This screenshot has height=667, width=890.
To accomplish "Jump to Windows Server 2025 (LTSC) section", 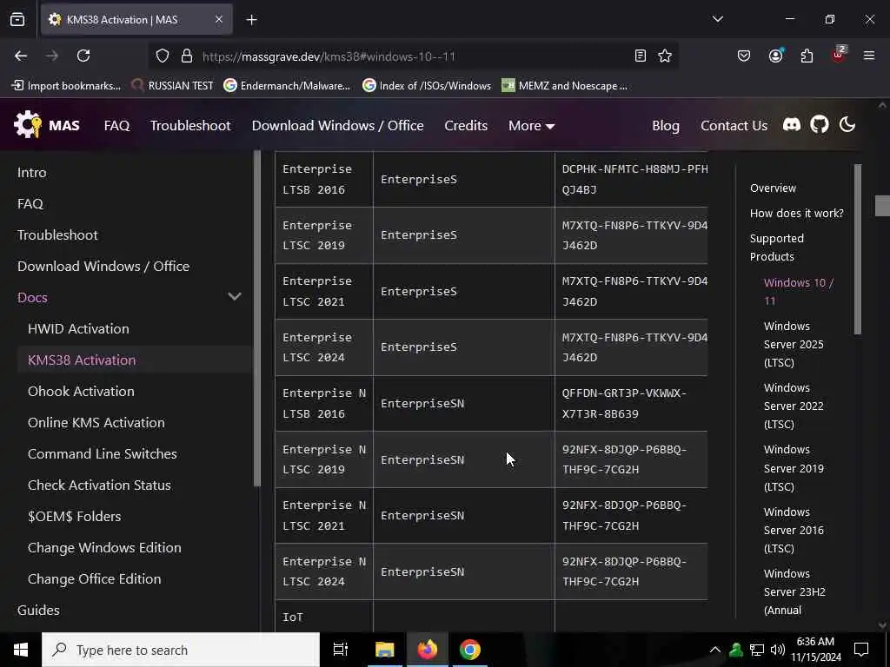I will tap(793, 344).
